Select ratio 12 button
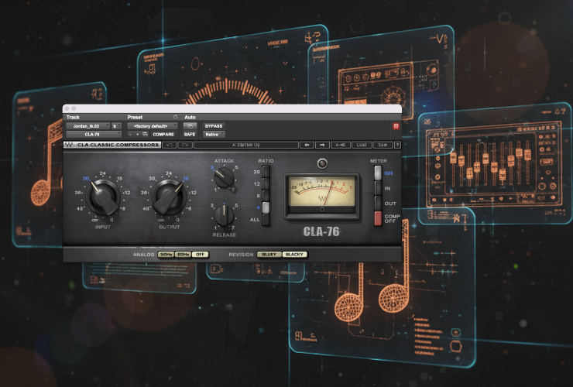This screenshot has width=573, height=387. [x=266, y=183]
